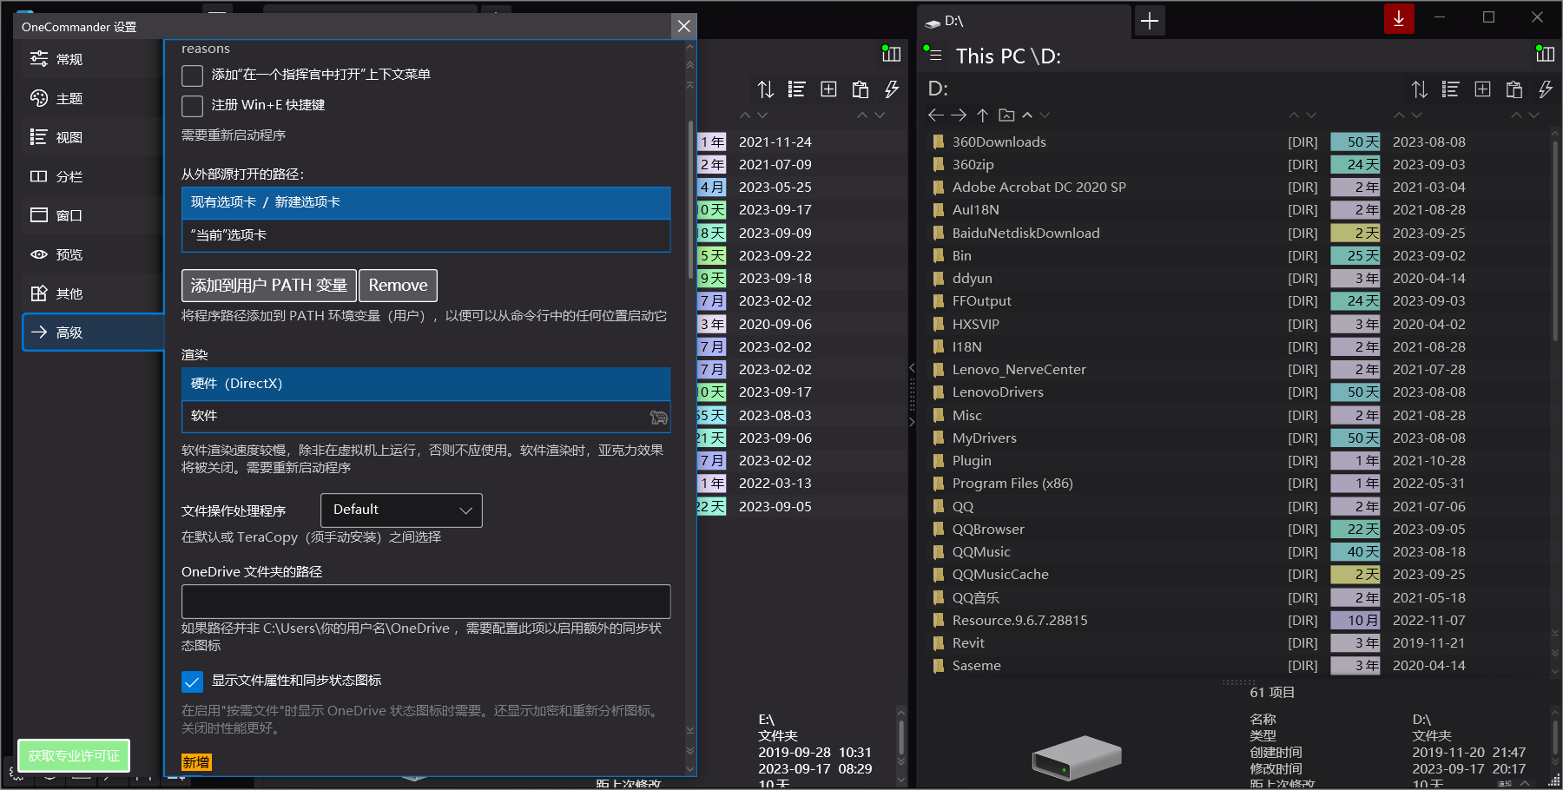Screen dimensions: 1563x790
Task: Navigate up one level with the up arrow
Action: pos(982,115)
